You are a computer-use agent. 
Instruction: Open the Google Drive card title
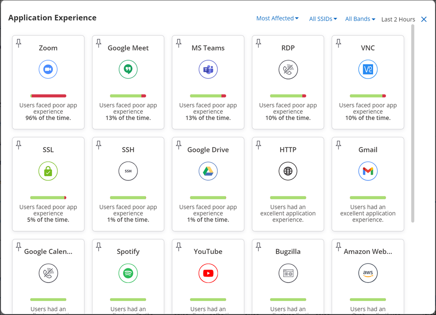pos(208,150)
